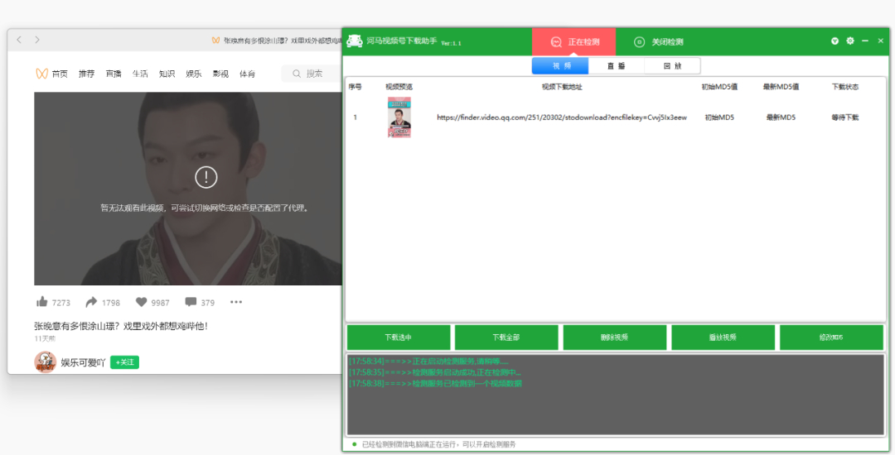Click the thumbs-up like icon
Image resolution: width=895 pixels, height=455 pixels.
[x=41, y=302]
